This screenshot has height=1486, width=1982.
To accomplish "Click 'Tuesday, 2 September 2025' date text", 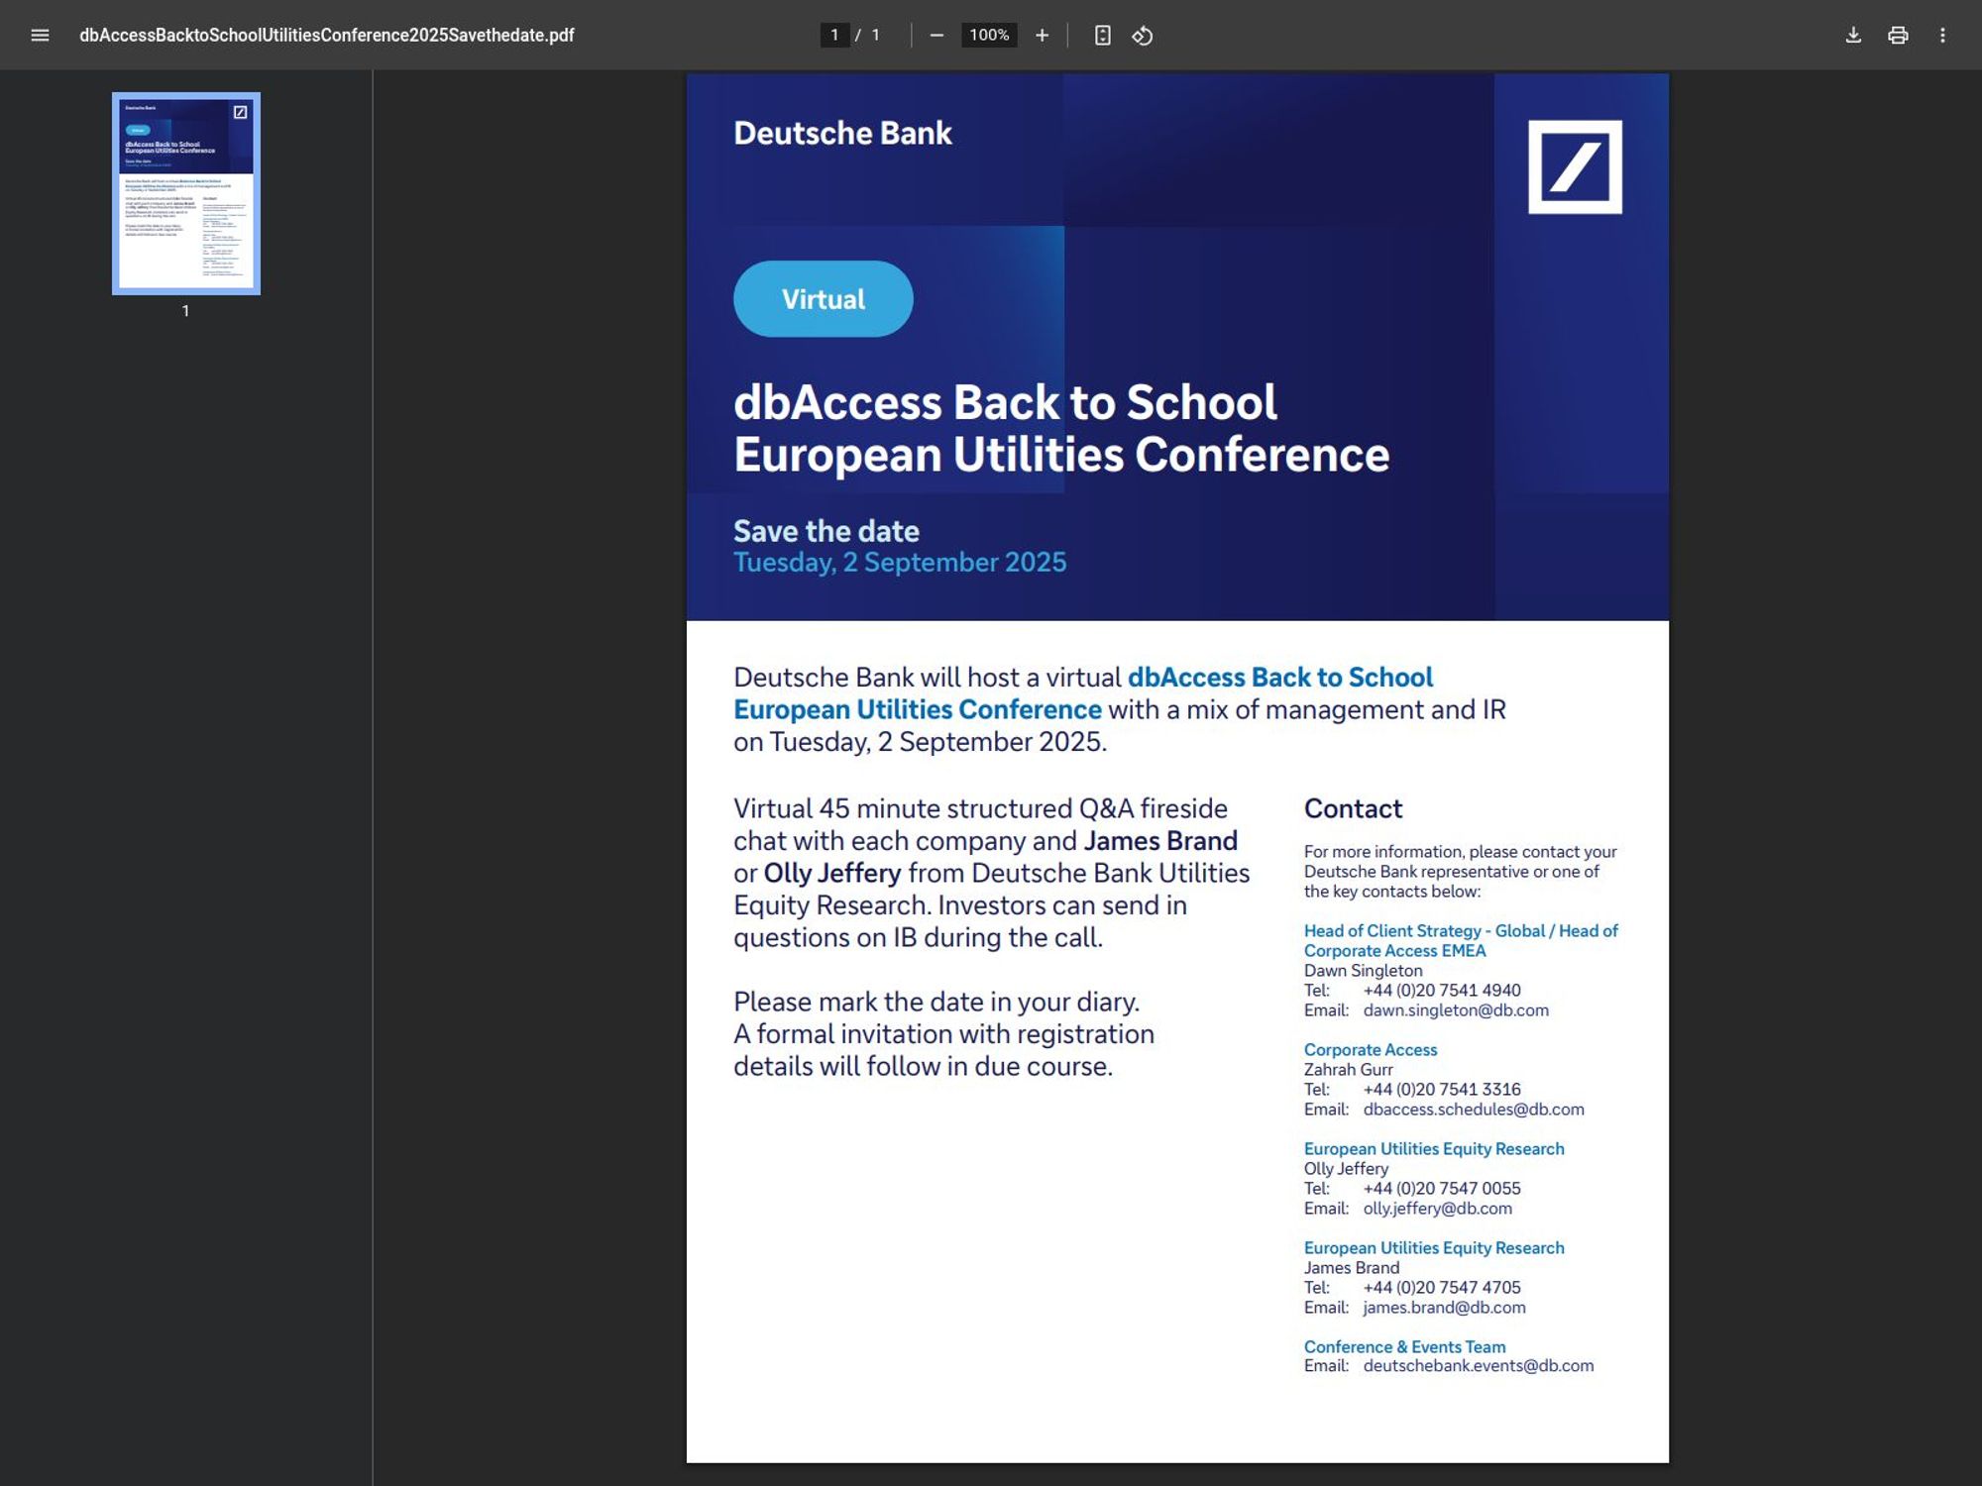I will 900,563.
